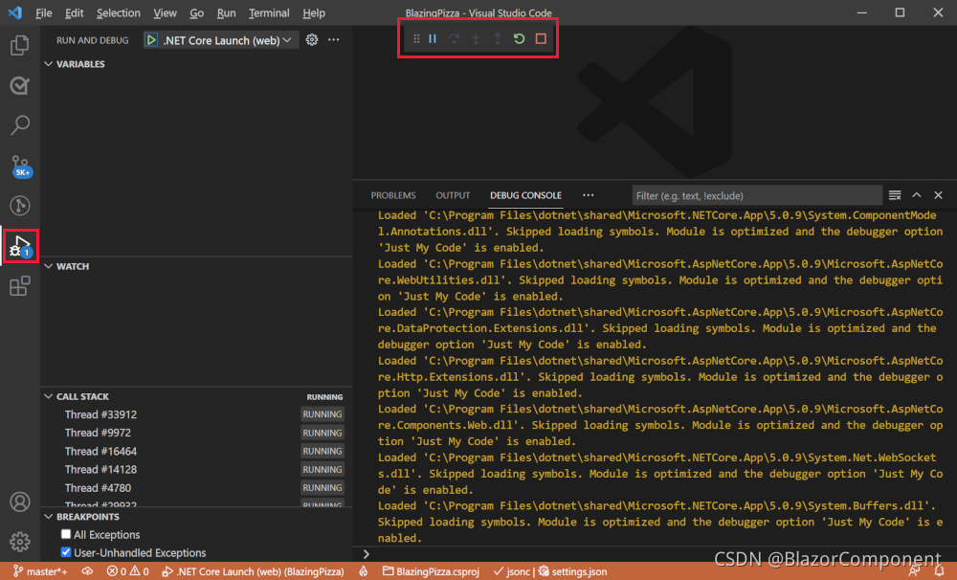Open the Git Graph icon in activity bar
The height and width of the screenshot is (580, 957).
19,206
